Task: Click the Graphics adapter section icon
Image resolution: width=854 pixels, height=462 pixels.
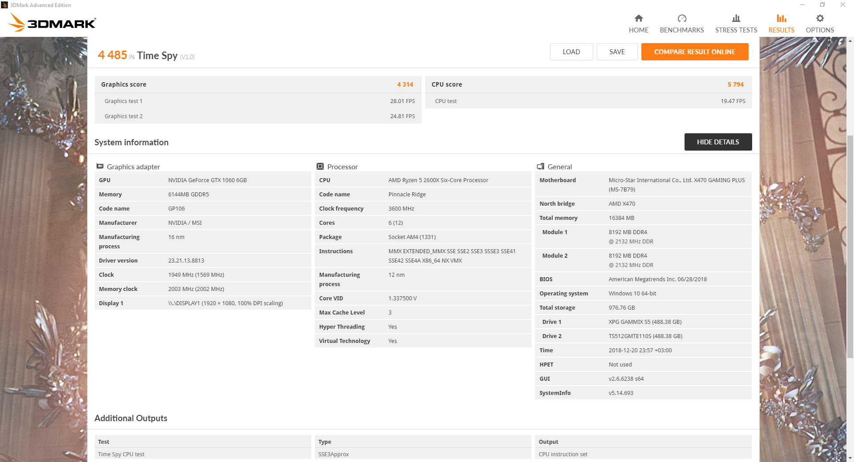Action: tap(100, 167)
